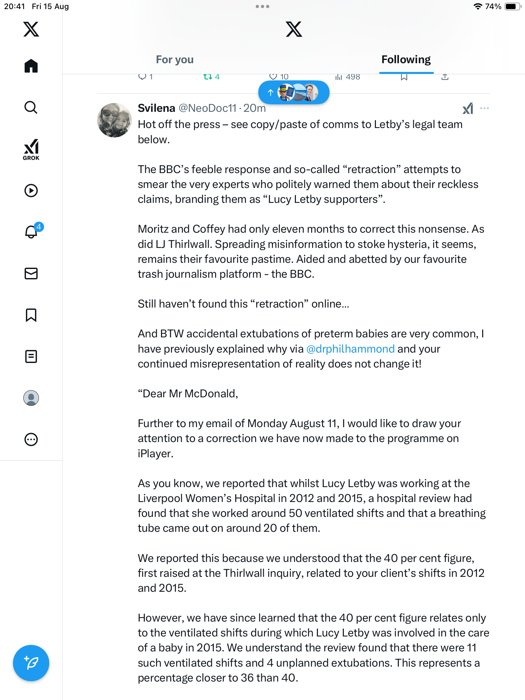Open the sidebar profile avatar
Screen dimensions: 525x700
(x=31, y=398)
